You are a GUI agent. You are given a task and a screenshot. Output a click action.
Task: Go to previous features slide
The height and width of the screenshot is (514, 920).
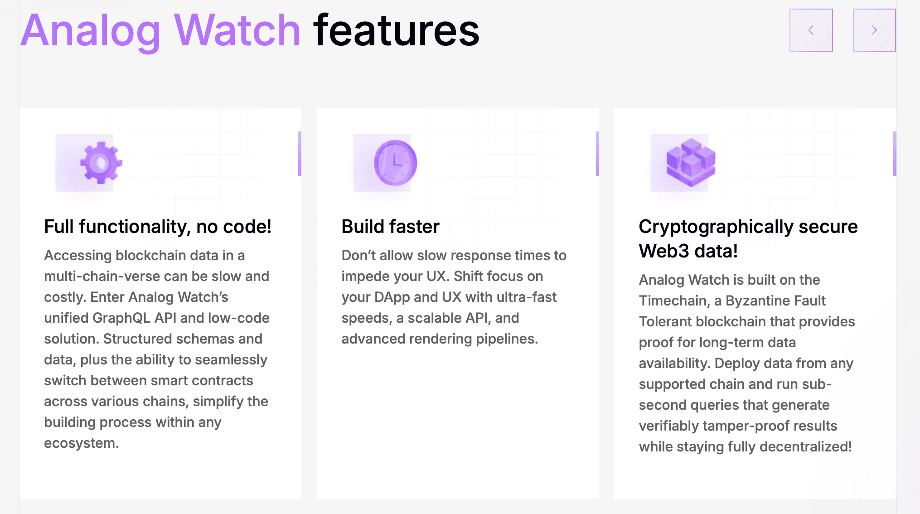811,30
